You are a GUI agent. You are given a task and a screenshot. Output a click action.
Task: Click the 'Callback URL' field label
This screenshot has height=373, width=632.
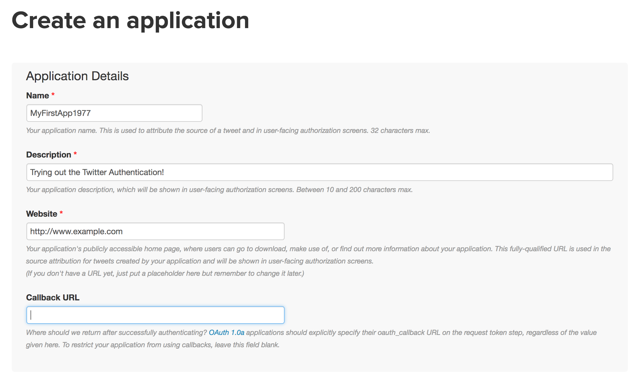pyautogui.click(x=53, y=297)
